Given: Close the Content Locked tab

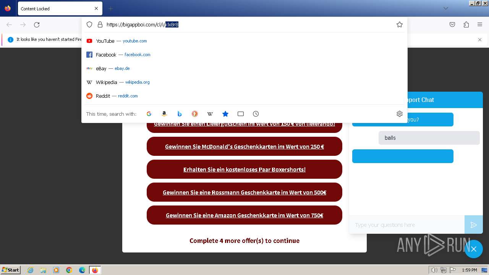Looking at the screenshot, I should click(x=96, y=8).
